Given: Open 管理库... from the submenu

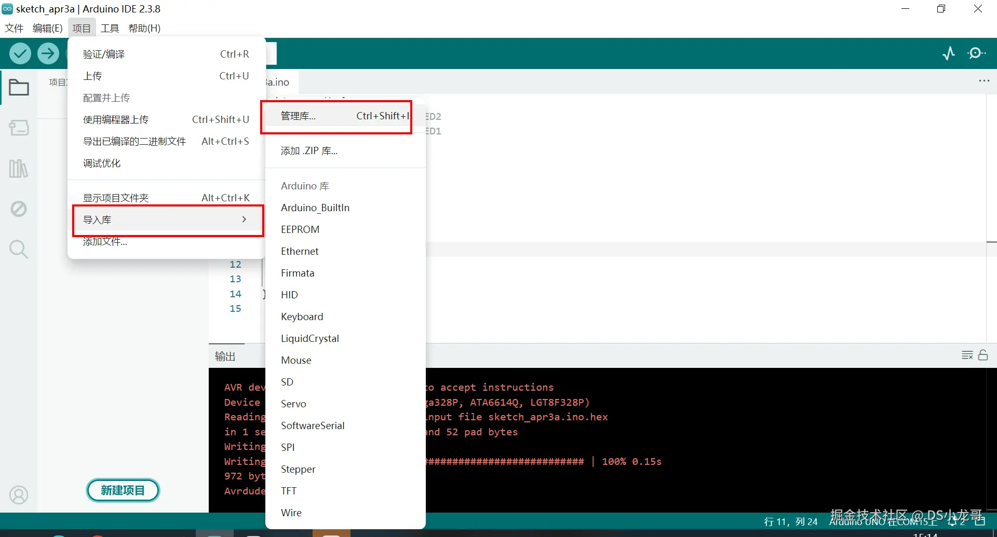Looking at the screenshot, I should [345, 116].
